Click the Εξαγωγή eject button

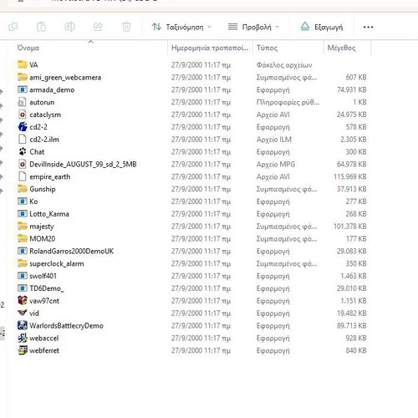click(x=322, y=27)
